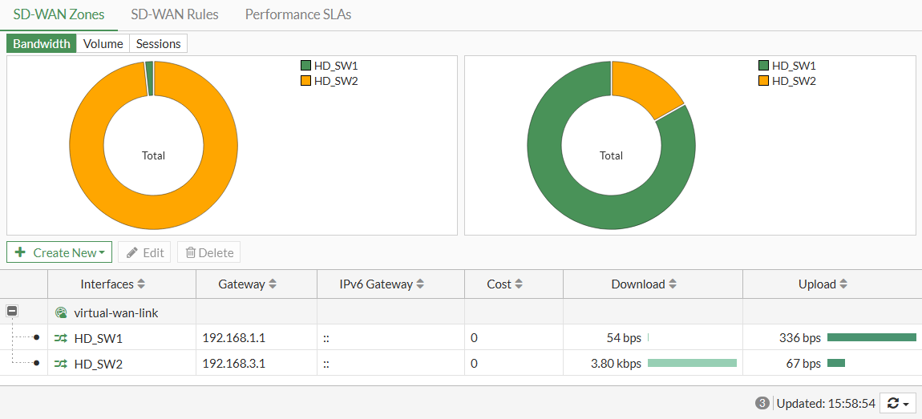
Task: Open the Create New dropdown
Action: [59, 252]
